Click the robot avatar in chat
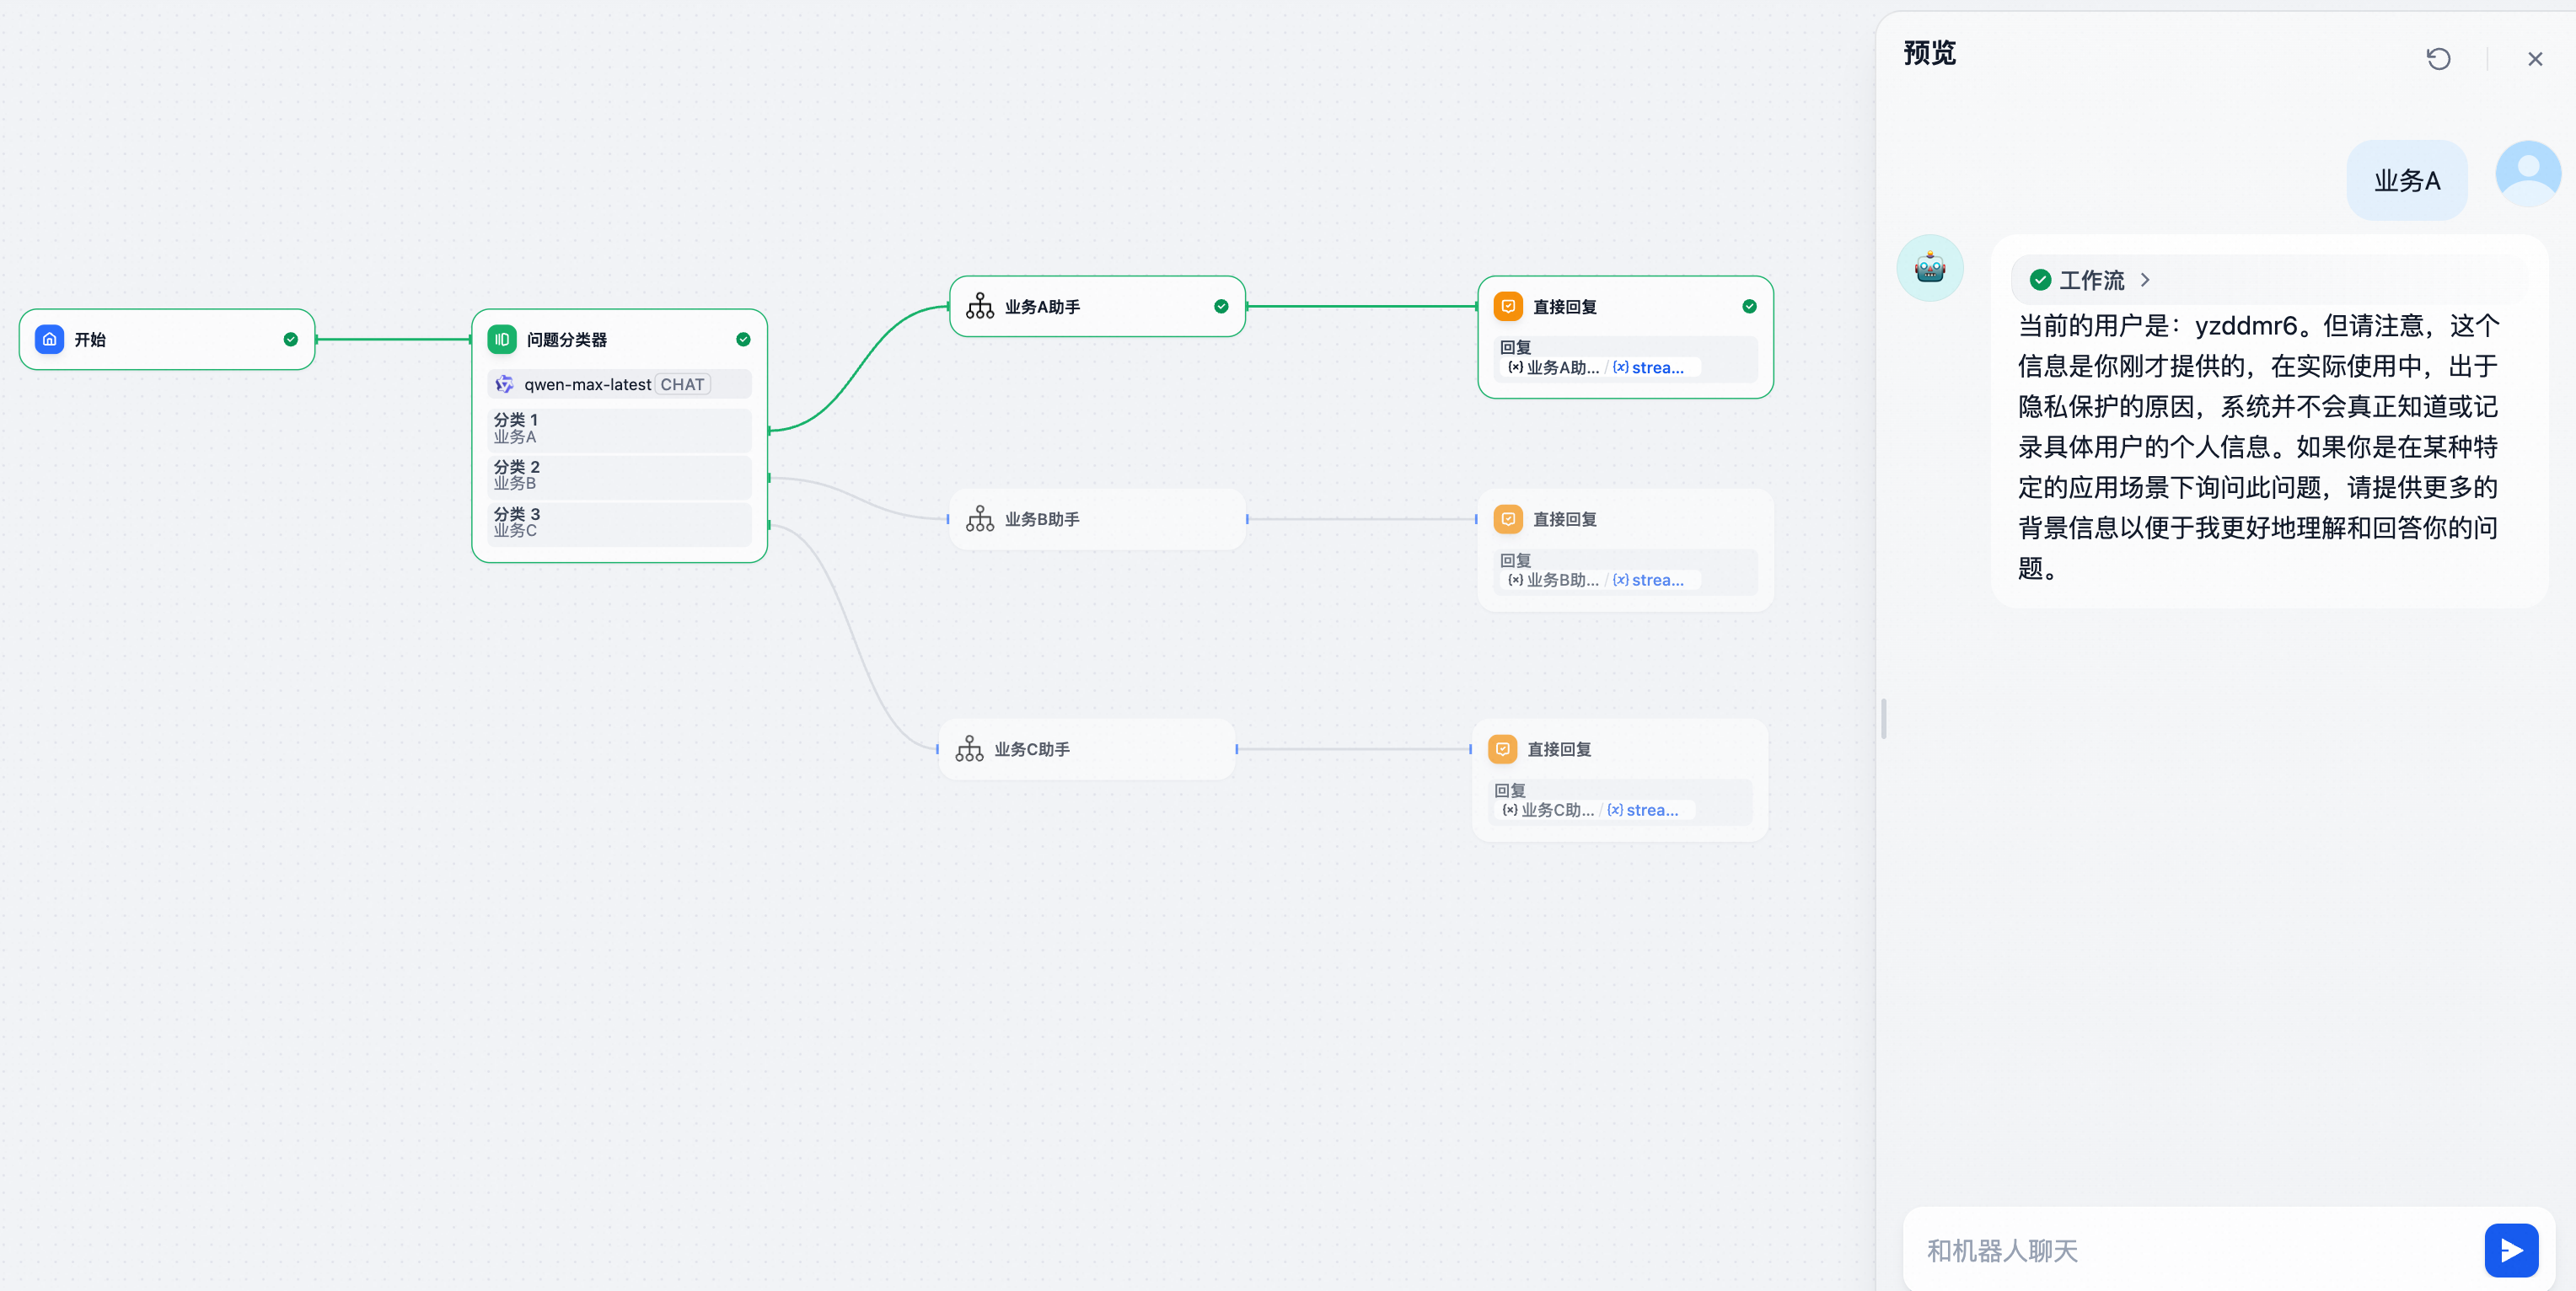The image size is (2576, 1291). point(1930,268)
